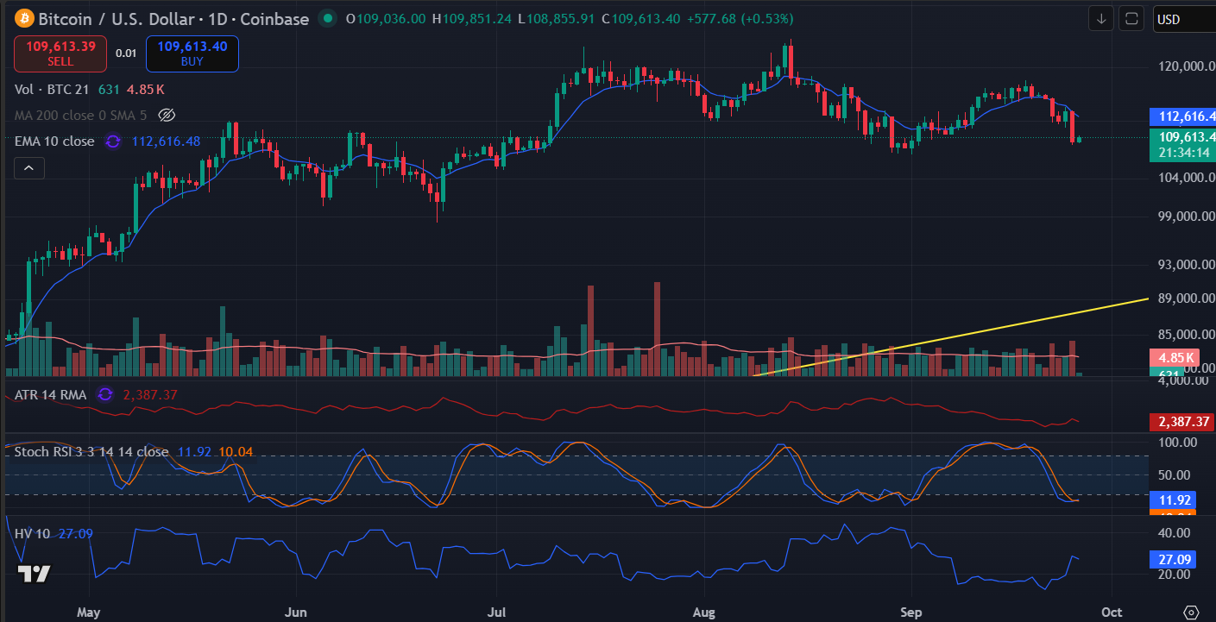Open the USD currency dropdown
Screen dimensions: 1216x622
(x=1182, y=19)
